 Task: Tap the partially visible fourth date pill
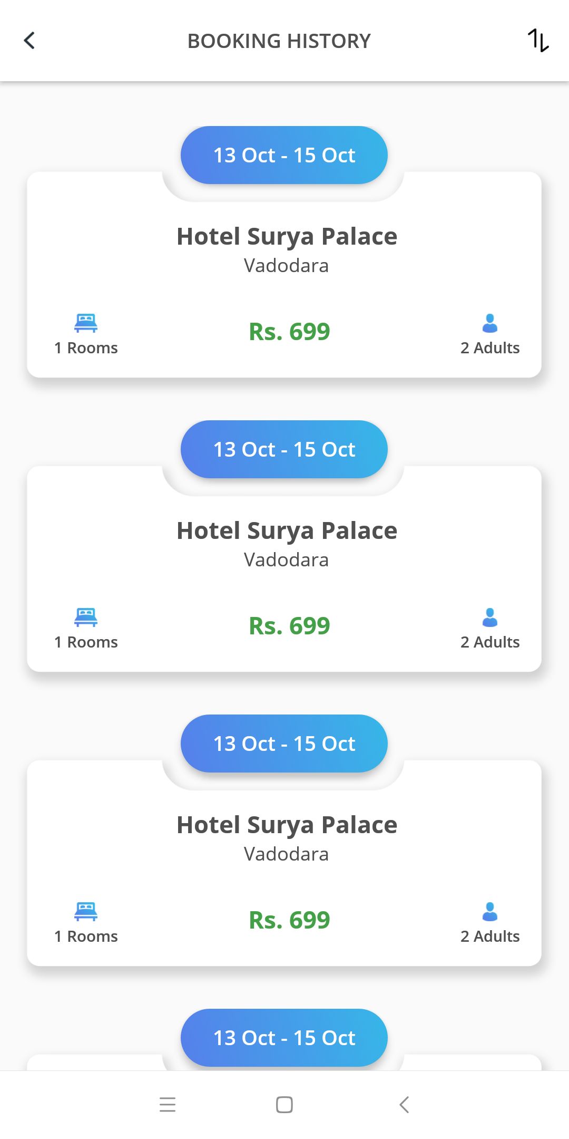click(x=284, y=1038)
